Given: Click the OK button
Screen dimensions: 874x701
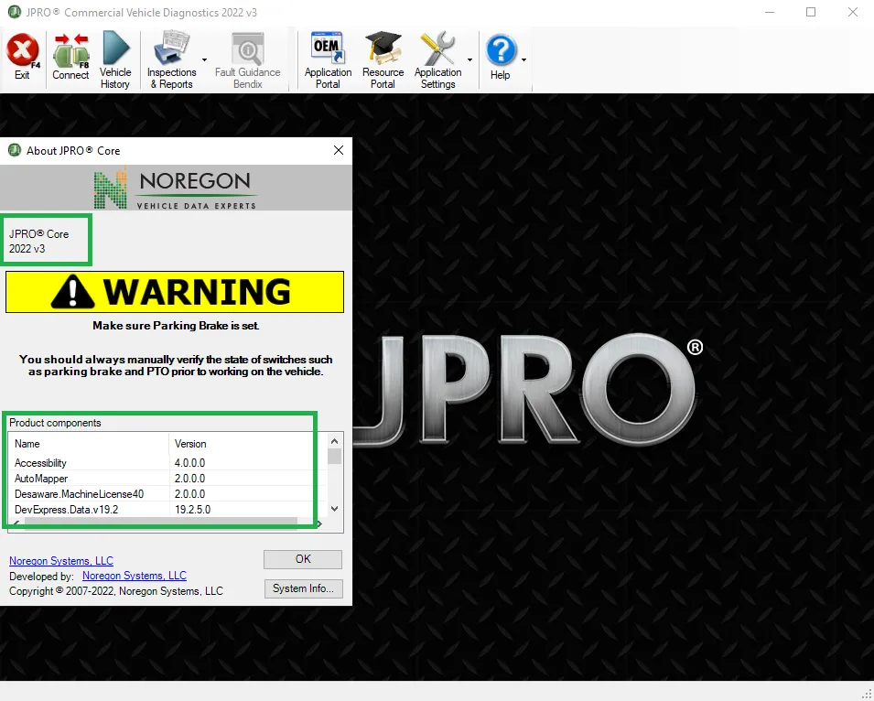Looking at the screenshot, I should coord(303,559).
